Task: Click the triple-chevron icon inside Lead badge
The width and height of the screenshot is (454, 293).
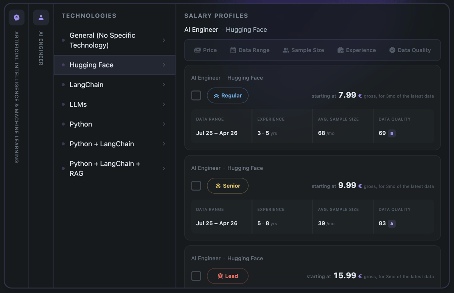Action: [220, 276]
